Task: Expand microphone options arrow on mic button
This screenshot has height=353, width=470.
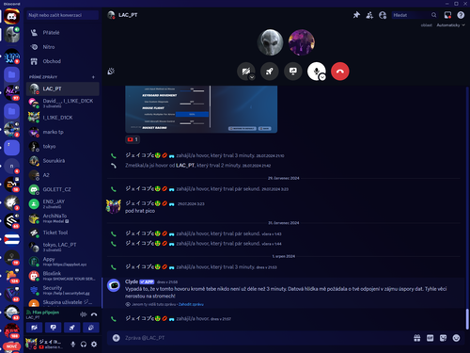Action: pyautogui.click(x=322, y=77)
